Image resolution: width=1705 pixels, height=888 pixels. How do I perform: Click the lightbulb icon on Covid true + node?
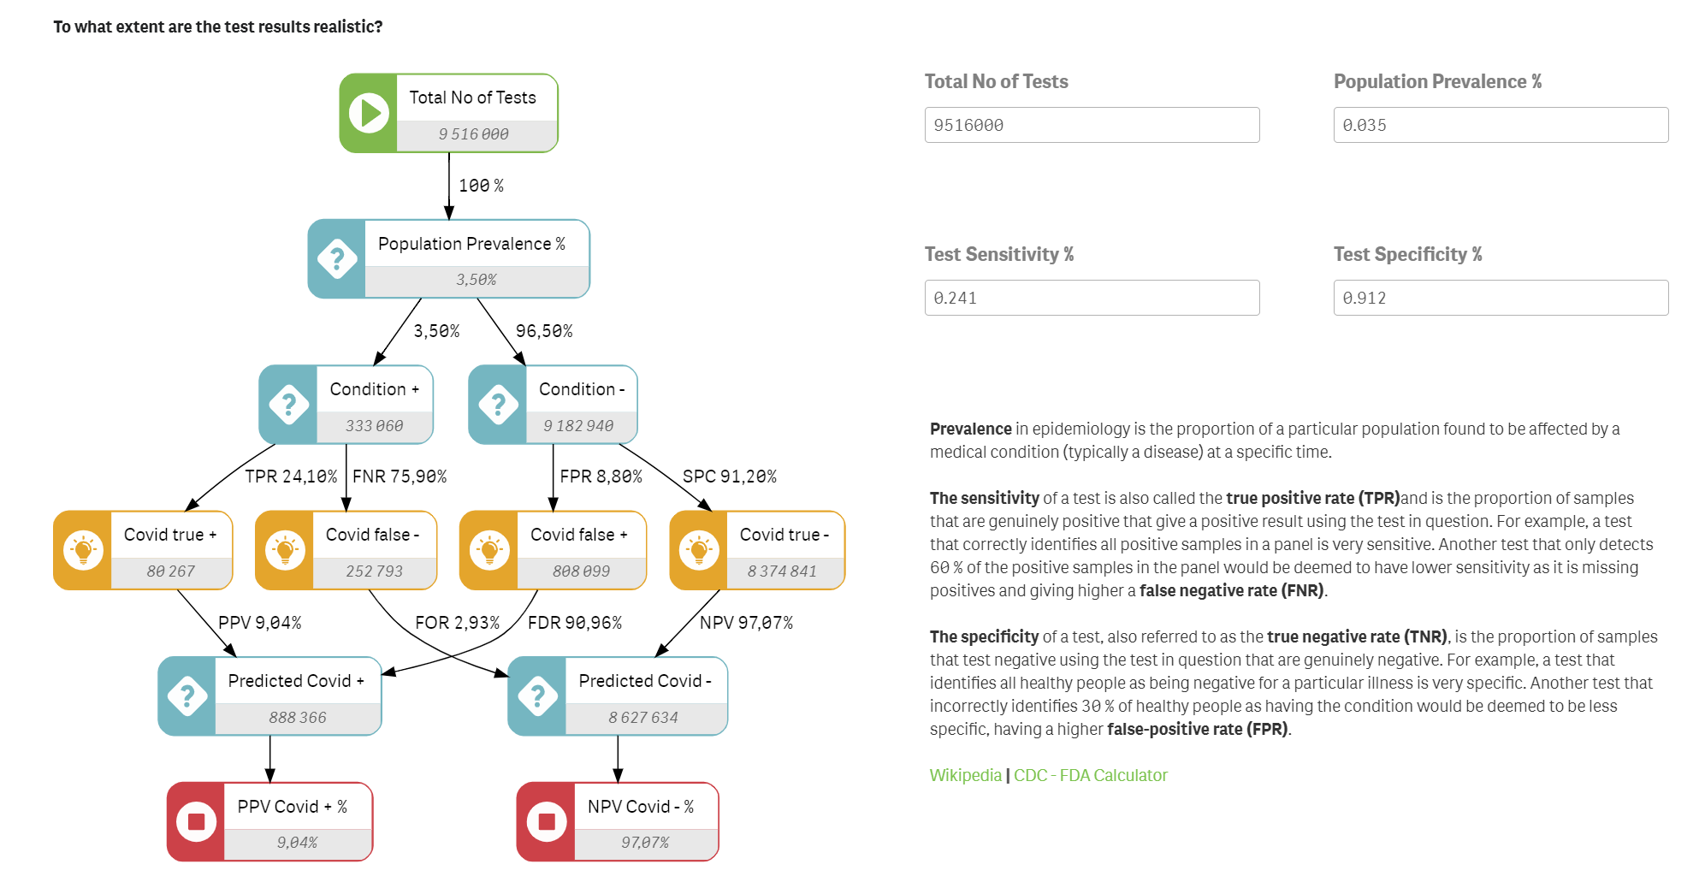[x=83, y=550]
